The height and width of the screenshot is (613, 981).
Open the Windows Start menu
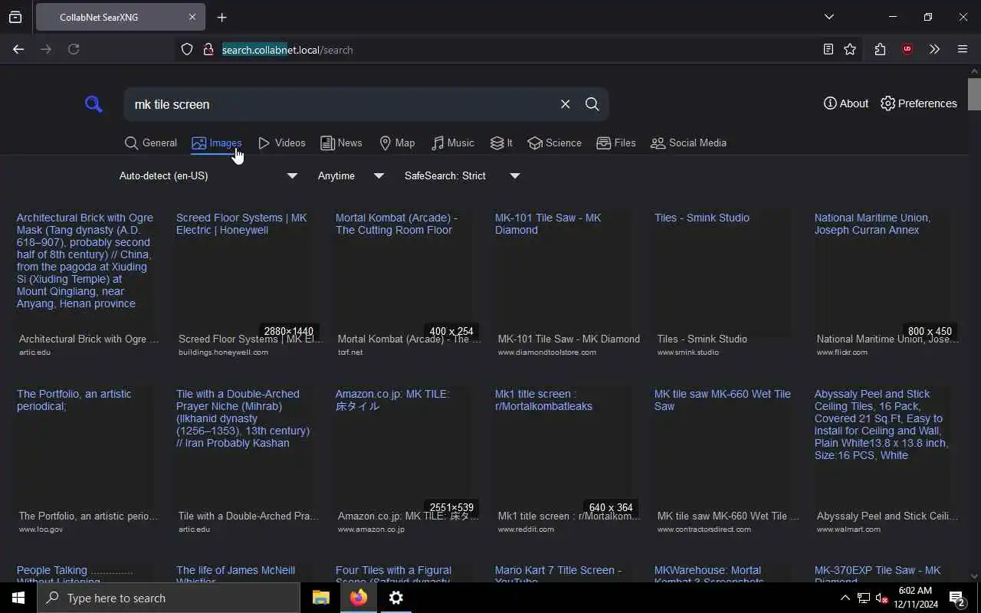pos(18,598)
